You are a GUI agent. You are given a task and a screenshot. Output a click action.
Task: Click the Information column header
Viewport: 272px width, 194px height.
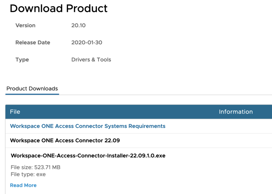[236, 112]
